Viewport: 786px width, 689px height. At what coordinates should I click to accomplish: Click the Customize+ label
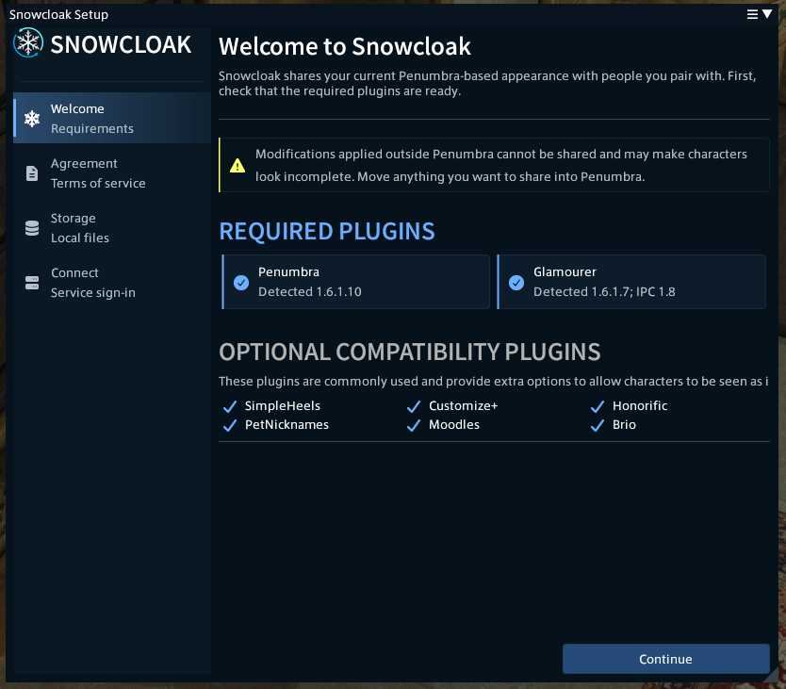tap(463, 405)
